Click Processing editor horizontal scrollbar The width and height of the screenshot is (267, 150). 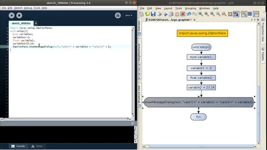click(66, 119)
